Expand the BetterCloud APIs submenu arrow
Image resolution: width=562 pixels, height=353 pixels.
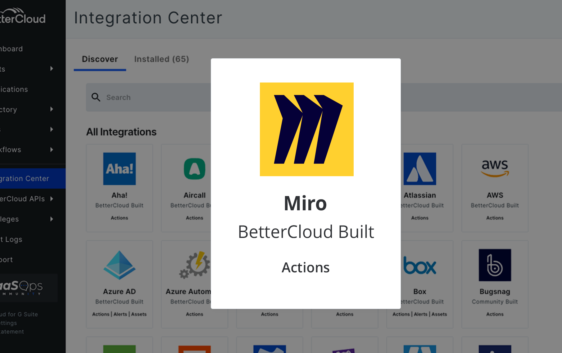click(52, 199)
